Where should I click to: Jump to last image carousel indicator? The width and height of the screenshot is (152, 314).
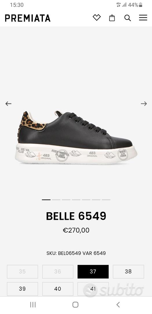coord(106,200)
